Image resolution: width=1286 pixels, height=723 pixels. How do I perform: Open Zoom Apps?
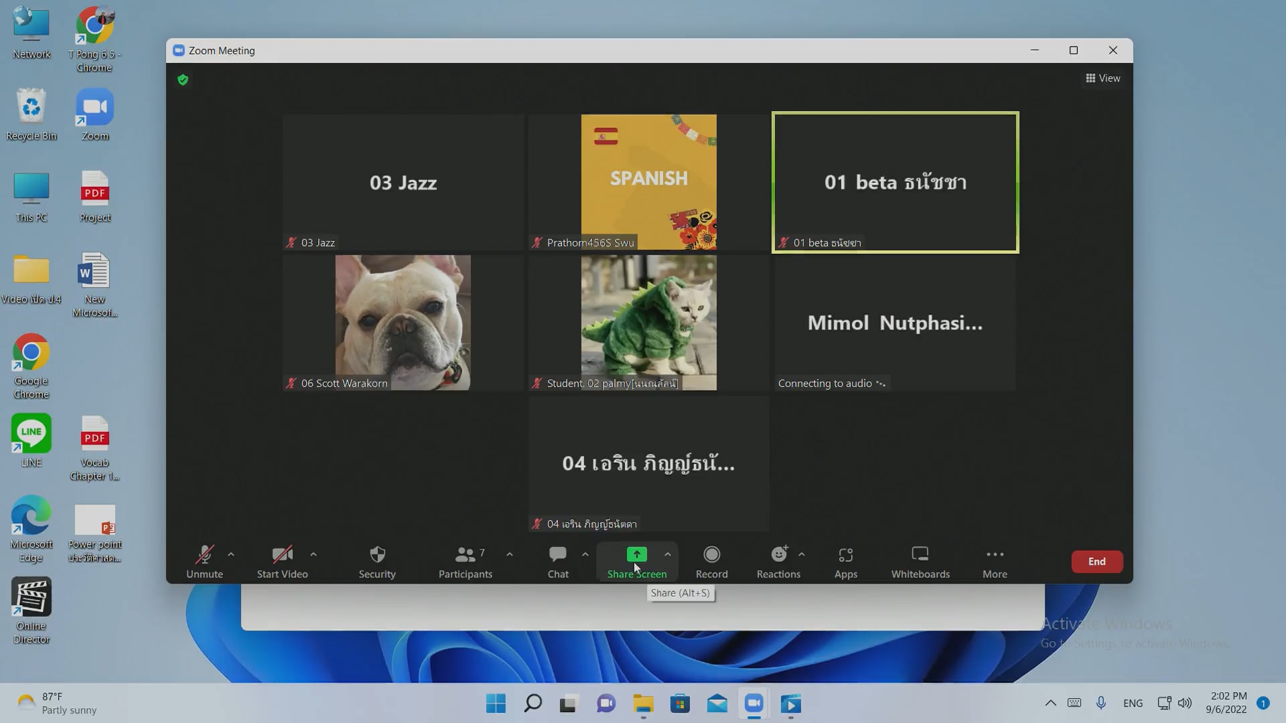pos(846,562)
